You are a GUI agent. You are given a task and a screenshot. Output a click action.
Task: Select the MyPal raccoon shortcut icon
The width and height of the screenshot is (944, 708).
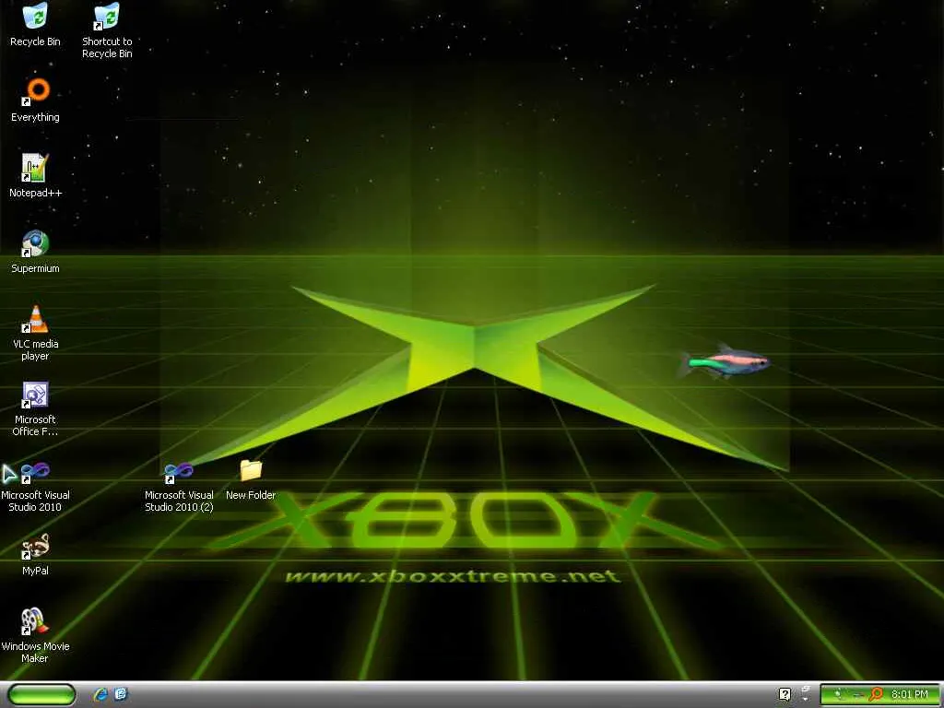pos(35,547)
